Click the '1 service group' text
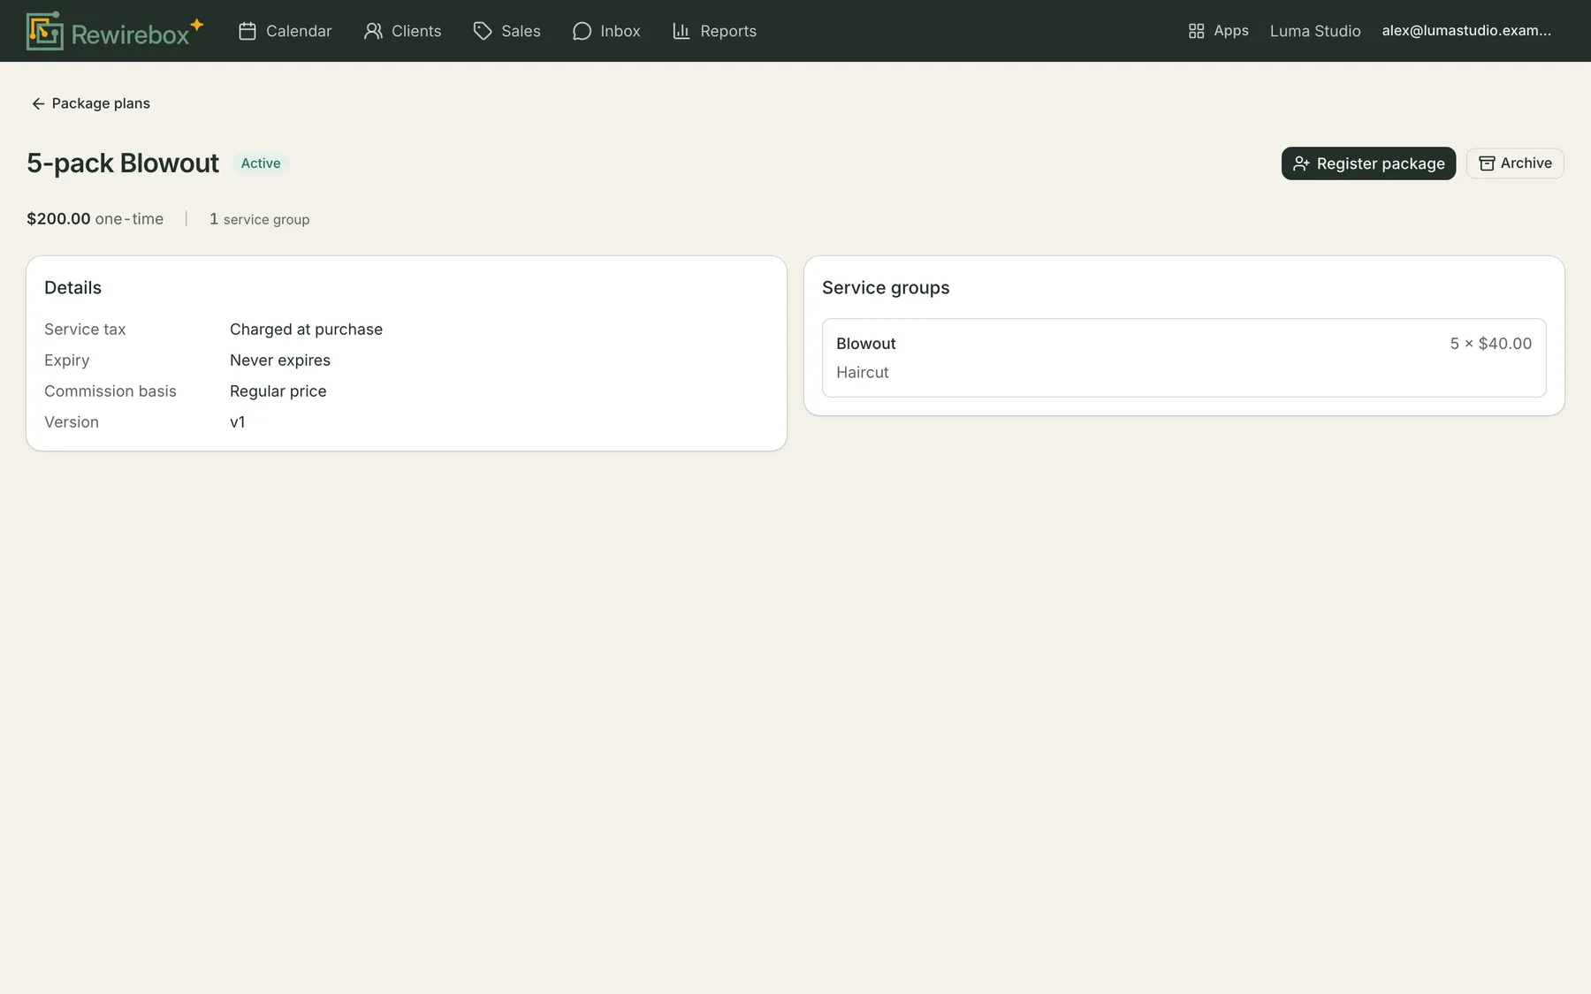 (259, 219)
